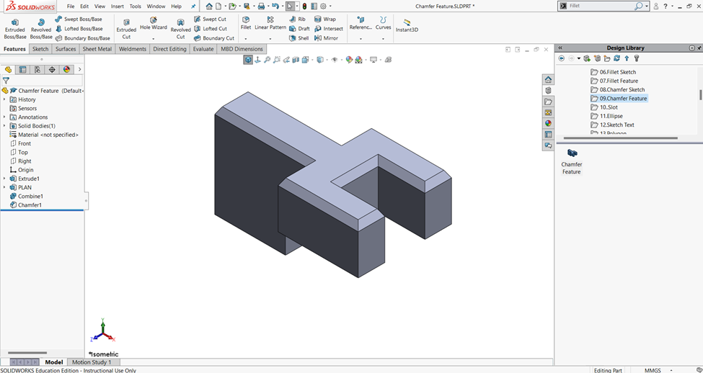Select the Fillet tool

(x=246, y=24)
